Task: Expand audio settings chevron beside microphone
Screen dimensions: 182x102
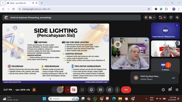Action: [x=54, y=90]
